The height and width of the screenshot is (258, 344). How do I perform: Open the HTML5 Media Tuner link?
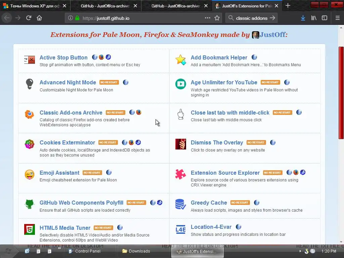[x=65, y=228]
